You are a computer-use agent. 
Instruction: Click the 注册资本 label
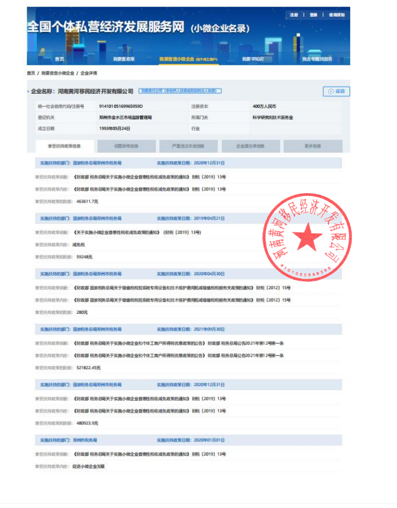[200, 106]
